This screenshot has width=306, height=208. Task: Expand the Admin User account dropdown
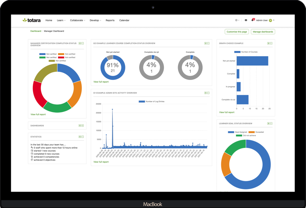coord(275,20)
